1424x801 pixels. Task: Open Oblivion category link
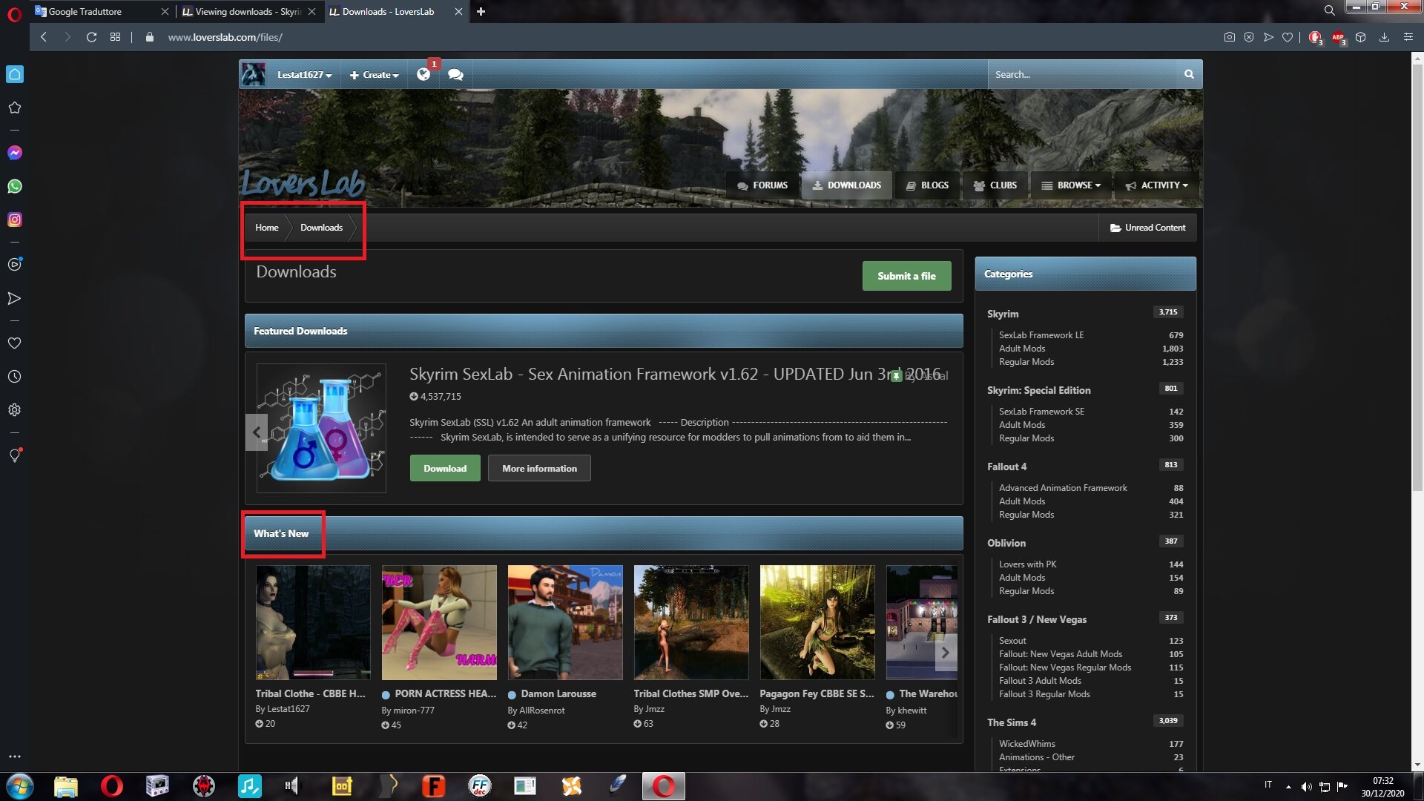click(1006, 543)
